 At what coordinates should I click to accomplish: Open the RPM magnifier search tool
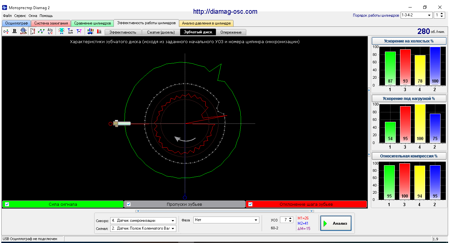point(23,31)
